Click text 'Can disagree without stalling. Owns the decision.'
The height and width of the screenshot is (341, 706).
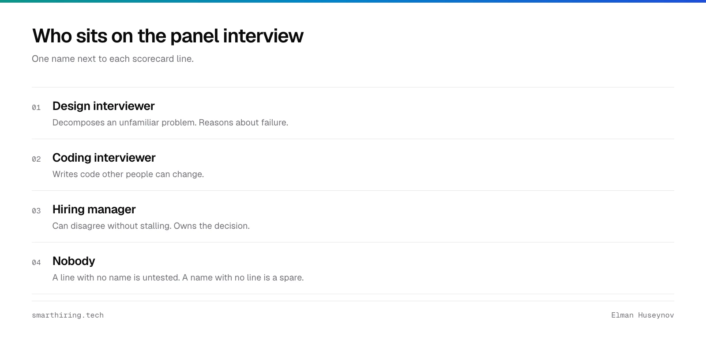151,226
